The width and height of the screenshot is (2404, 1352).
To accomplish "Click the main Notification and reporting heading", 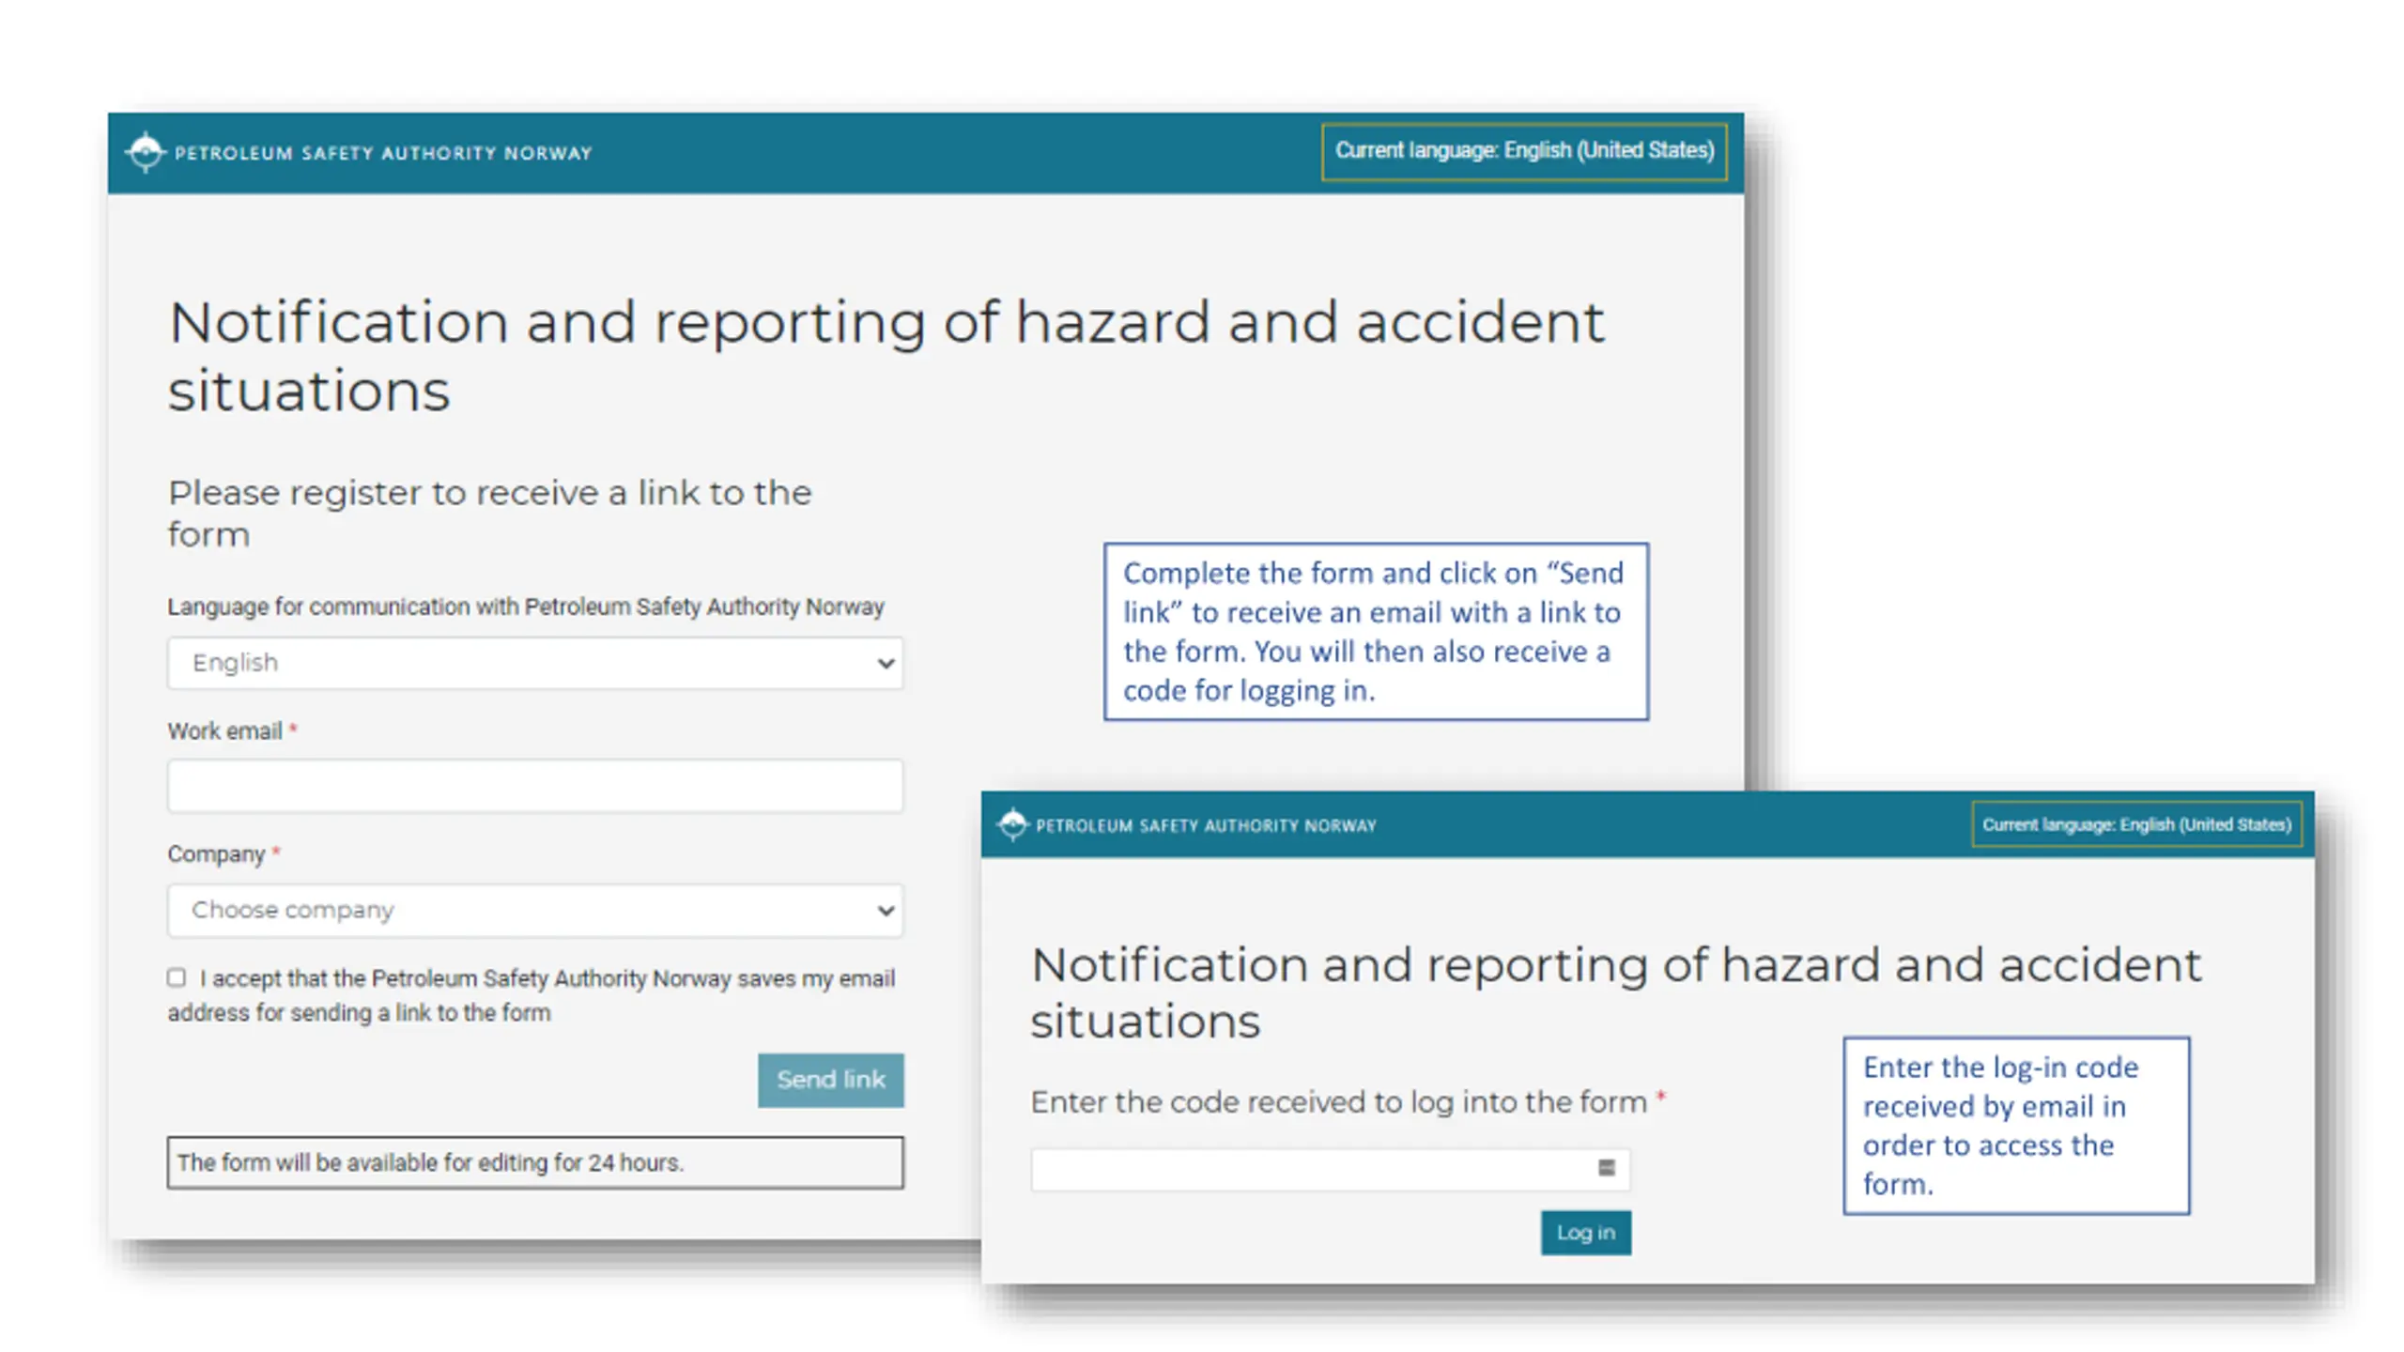I will click(886, 356).
